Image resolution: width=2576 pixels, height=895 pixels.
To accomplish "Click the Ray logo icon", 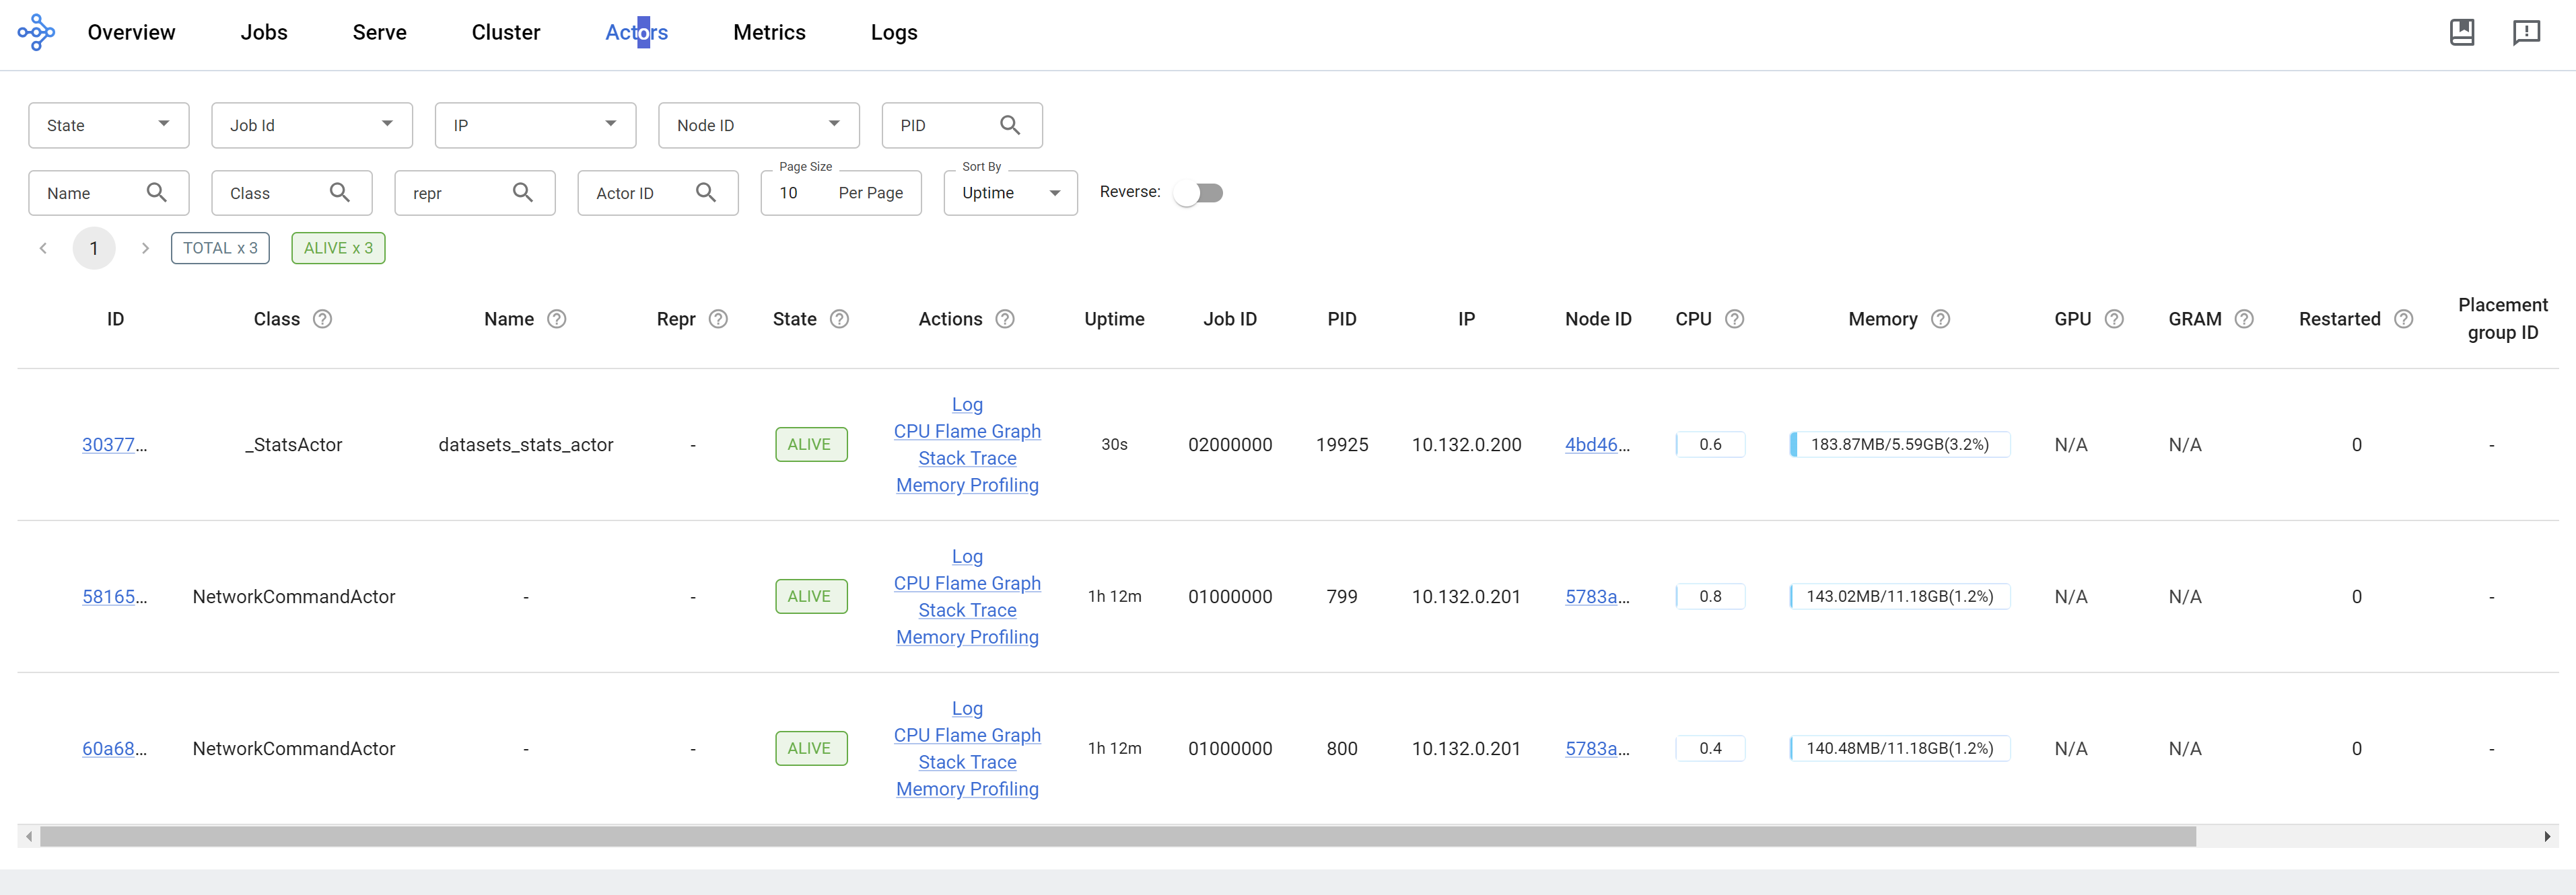I will point(36,32).
